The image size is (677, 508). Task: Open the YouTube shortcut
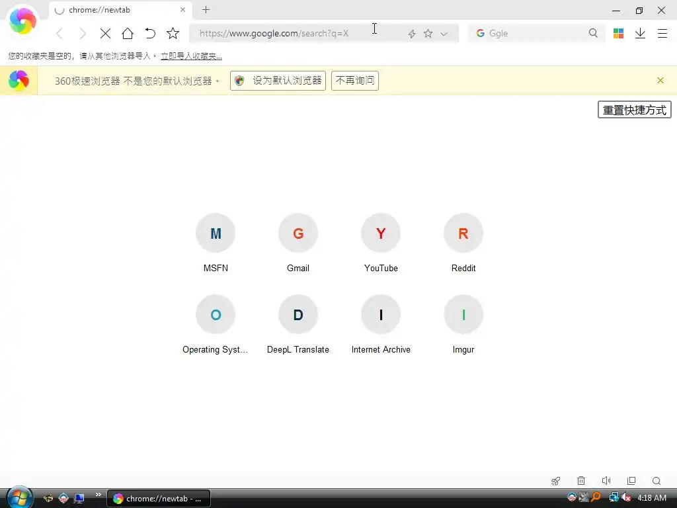click(x=381, y=243)
